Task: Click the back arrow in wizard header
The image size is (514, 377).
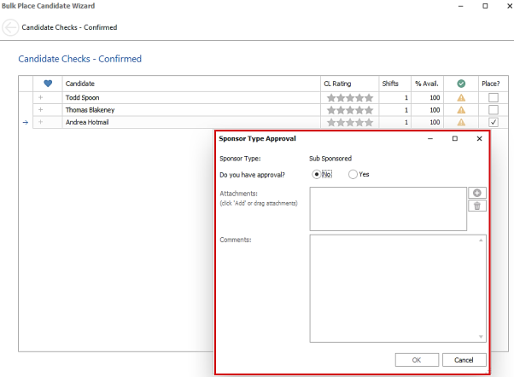Action: [10, 27]
